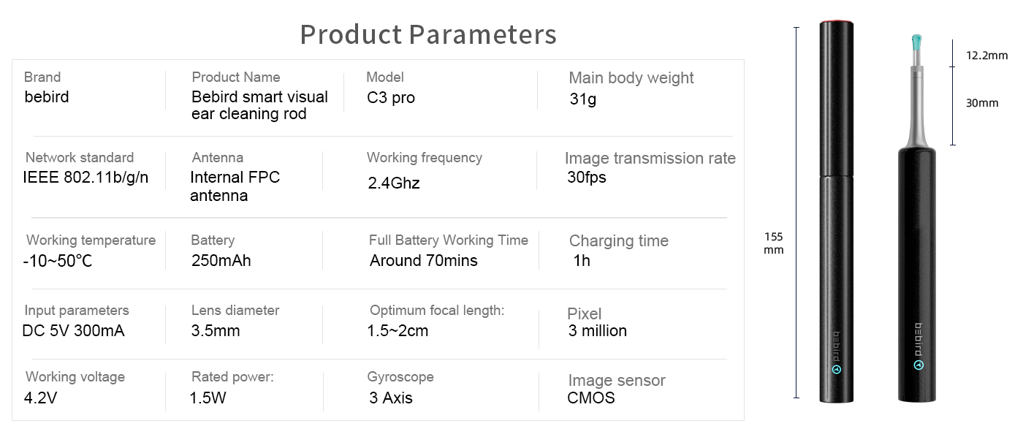Select the CMOS image sensor value
Viewport: 1023px width, 437px height.
591,398
